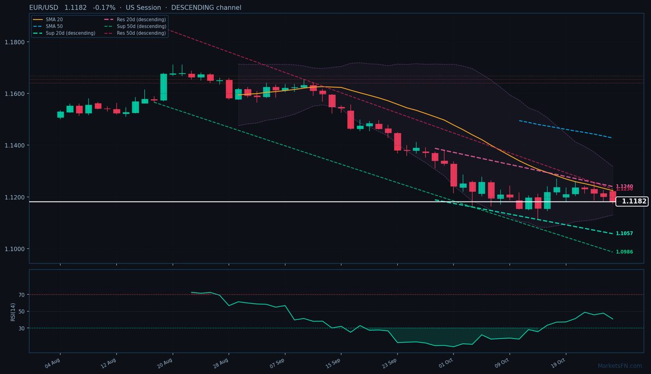Viewport: 651px width, 374px height.
Task: Click the DESCENDING channel label in header
Action: pos(206,8)
